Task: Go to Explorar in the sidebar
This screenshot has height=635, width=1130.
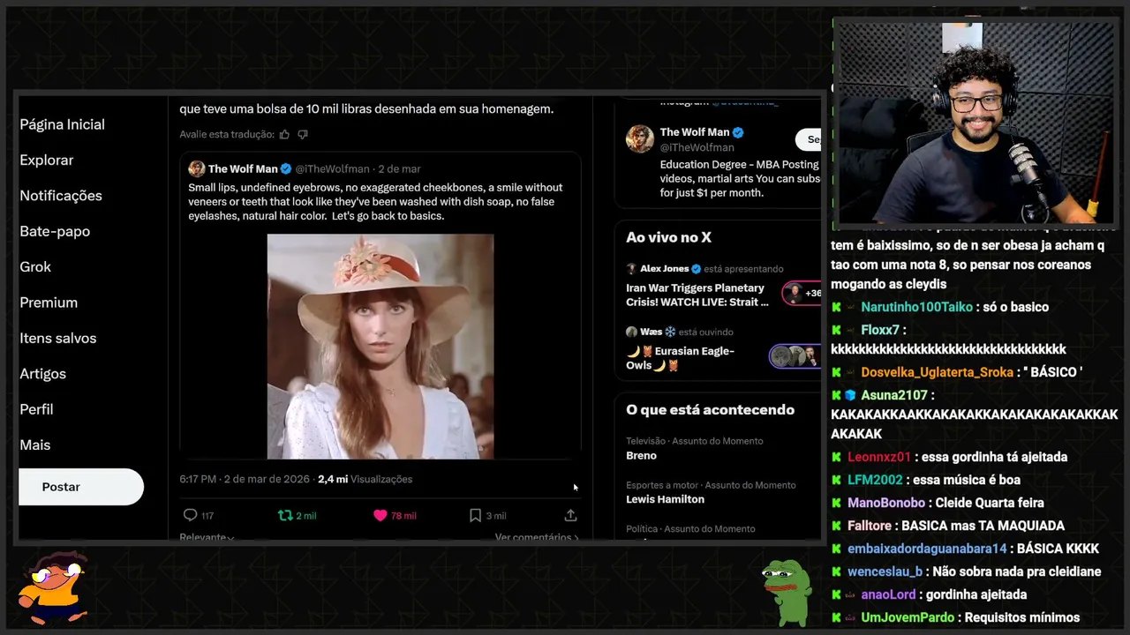Action: 47,160
